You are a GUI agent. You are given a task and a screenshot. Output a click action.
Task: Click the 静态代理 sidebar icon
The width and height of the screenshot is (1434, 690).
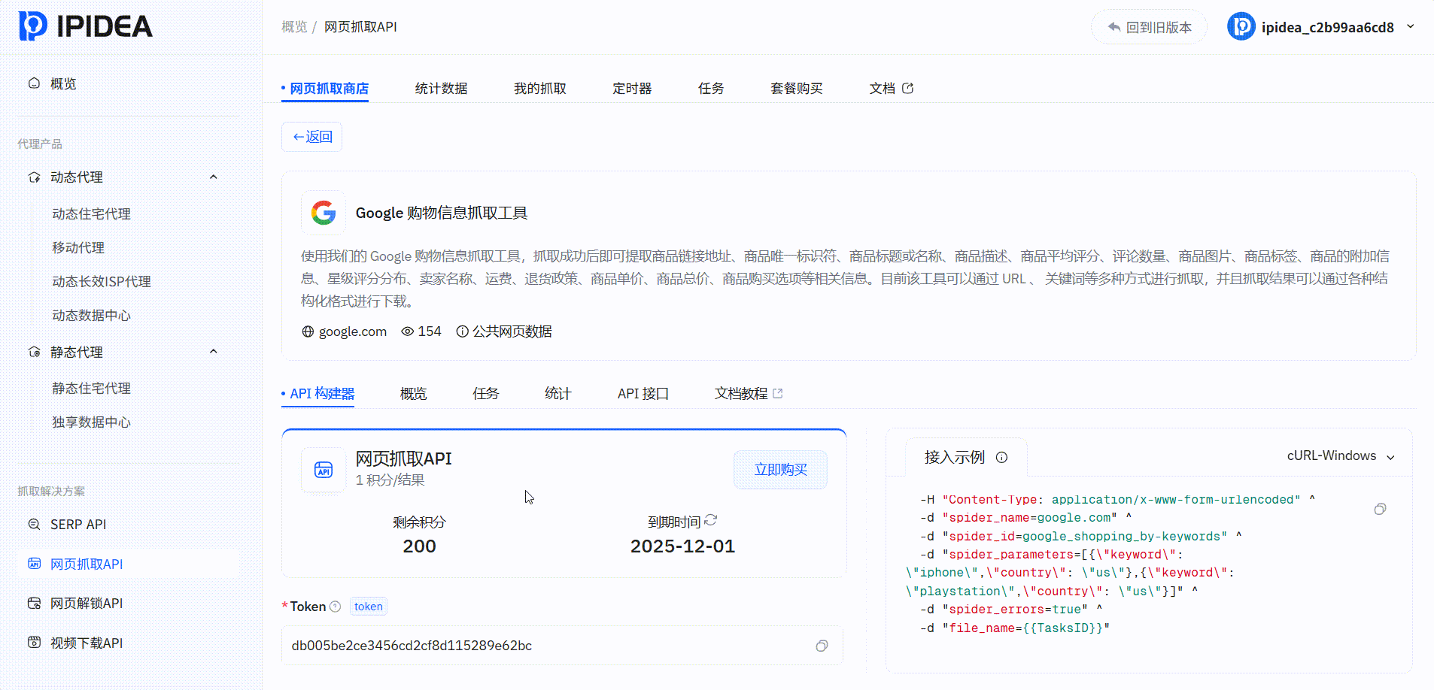34,352
